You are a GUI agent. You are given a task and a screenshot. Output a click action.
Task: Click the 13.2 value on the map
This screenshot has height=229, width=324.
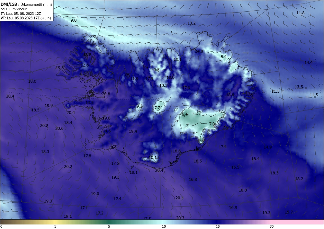(191, 23)
